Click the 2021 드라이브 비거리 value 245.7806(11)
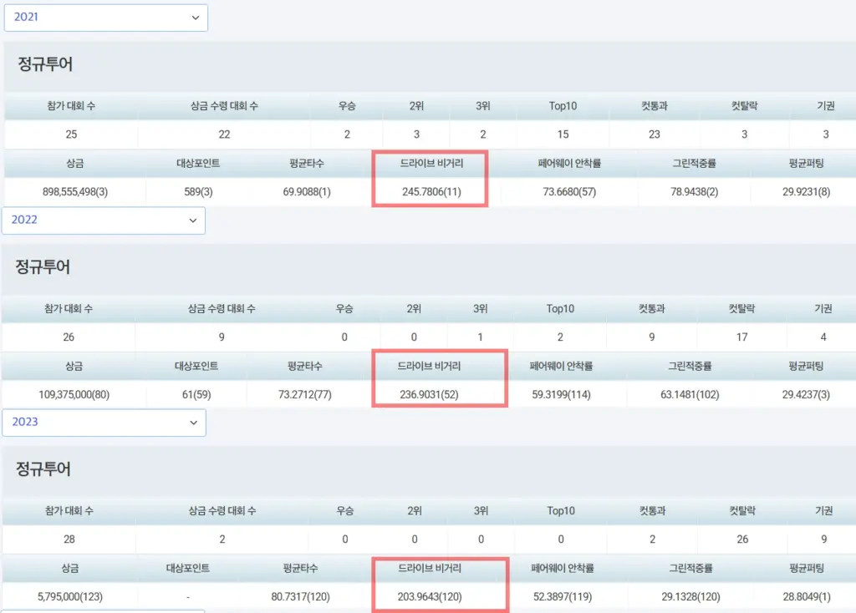856x613 pixels. coord(431,192)
